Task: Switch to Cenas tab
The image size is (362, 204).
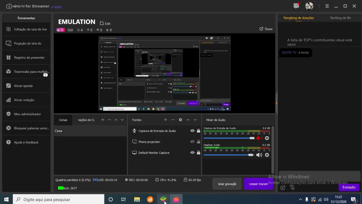Action: (x=63, y=120)
